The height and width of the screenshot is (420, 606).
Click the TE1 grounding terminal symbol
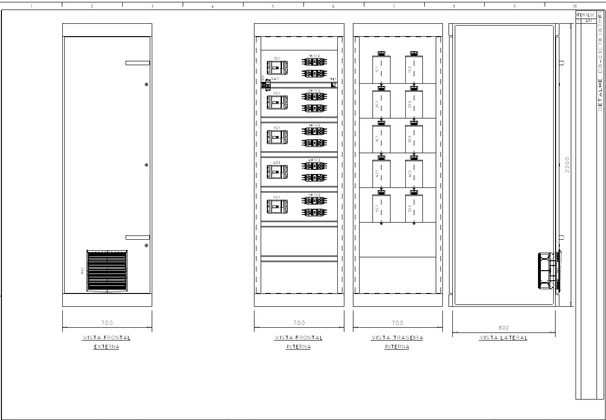tap(333, 85)
